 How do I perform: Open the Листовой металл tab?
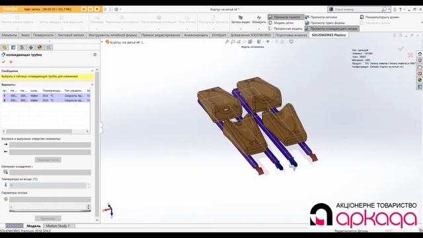tap(71, 35)
